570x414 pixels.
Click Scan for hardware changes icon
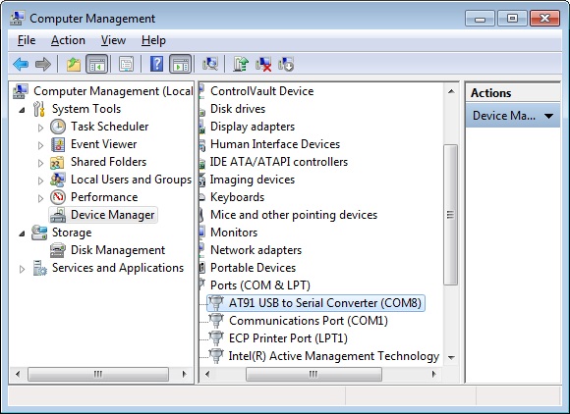point(210,64)
